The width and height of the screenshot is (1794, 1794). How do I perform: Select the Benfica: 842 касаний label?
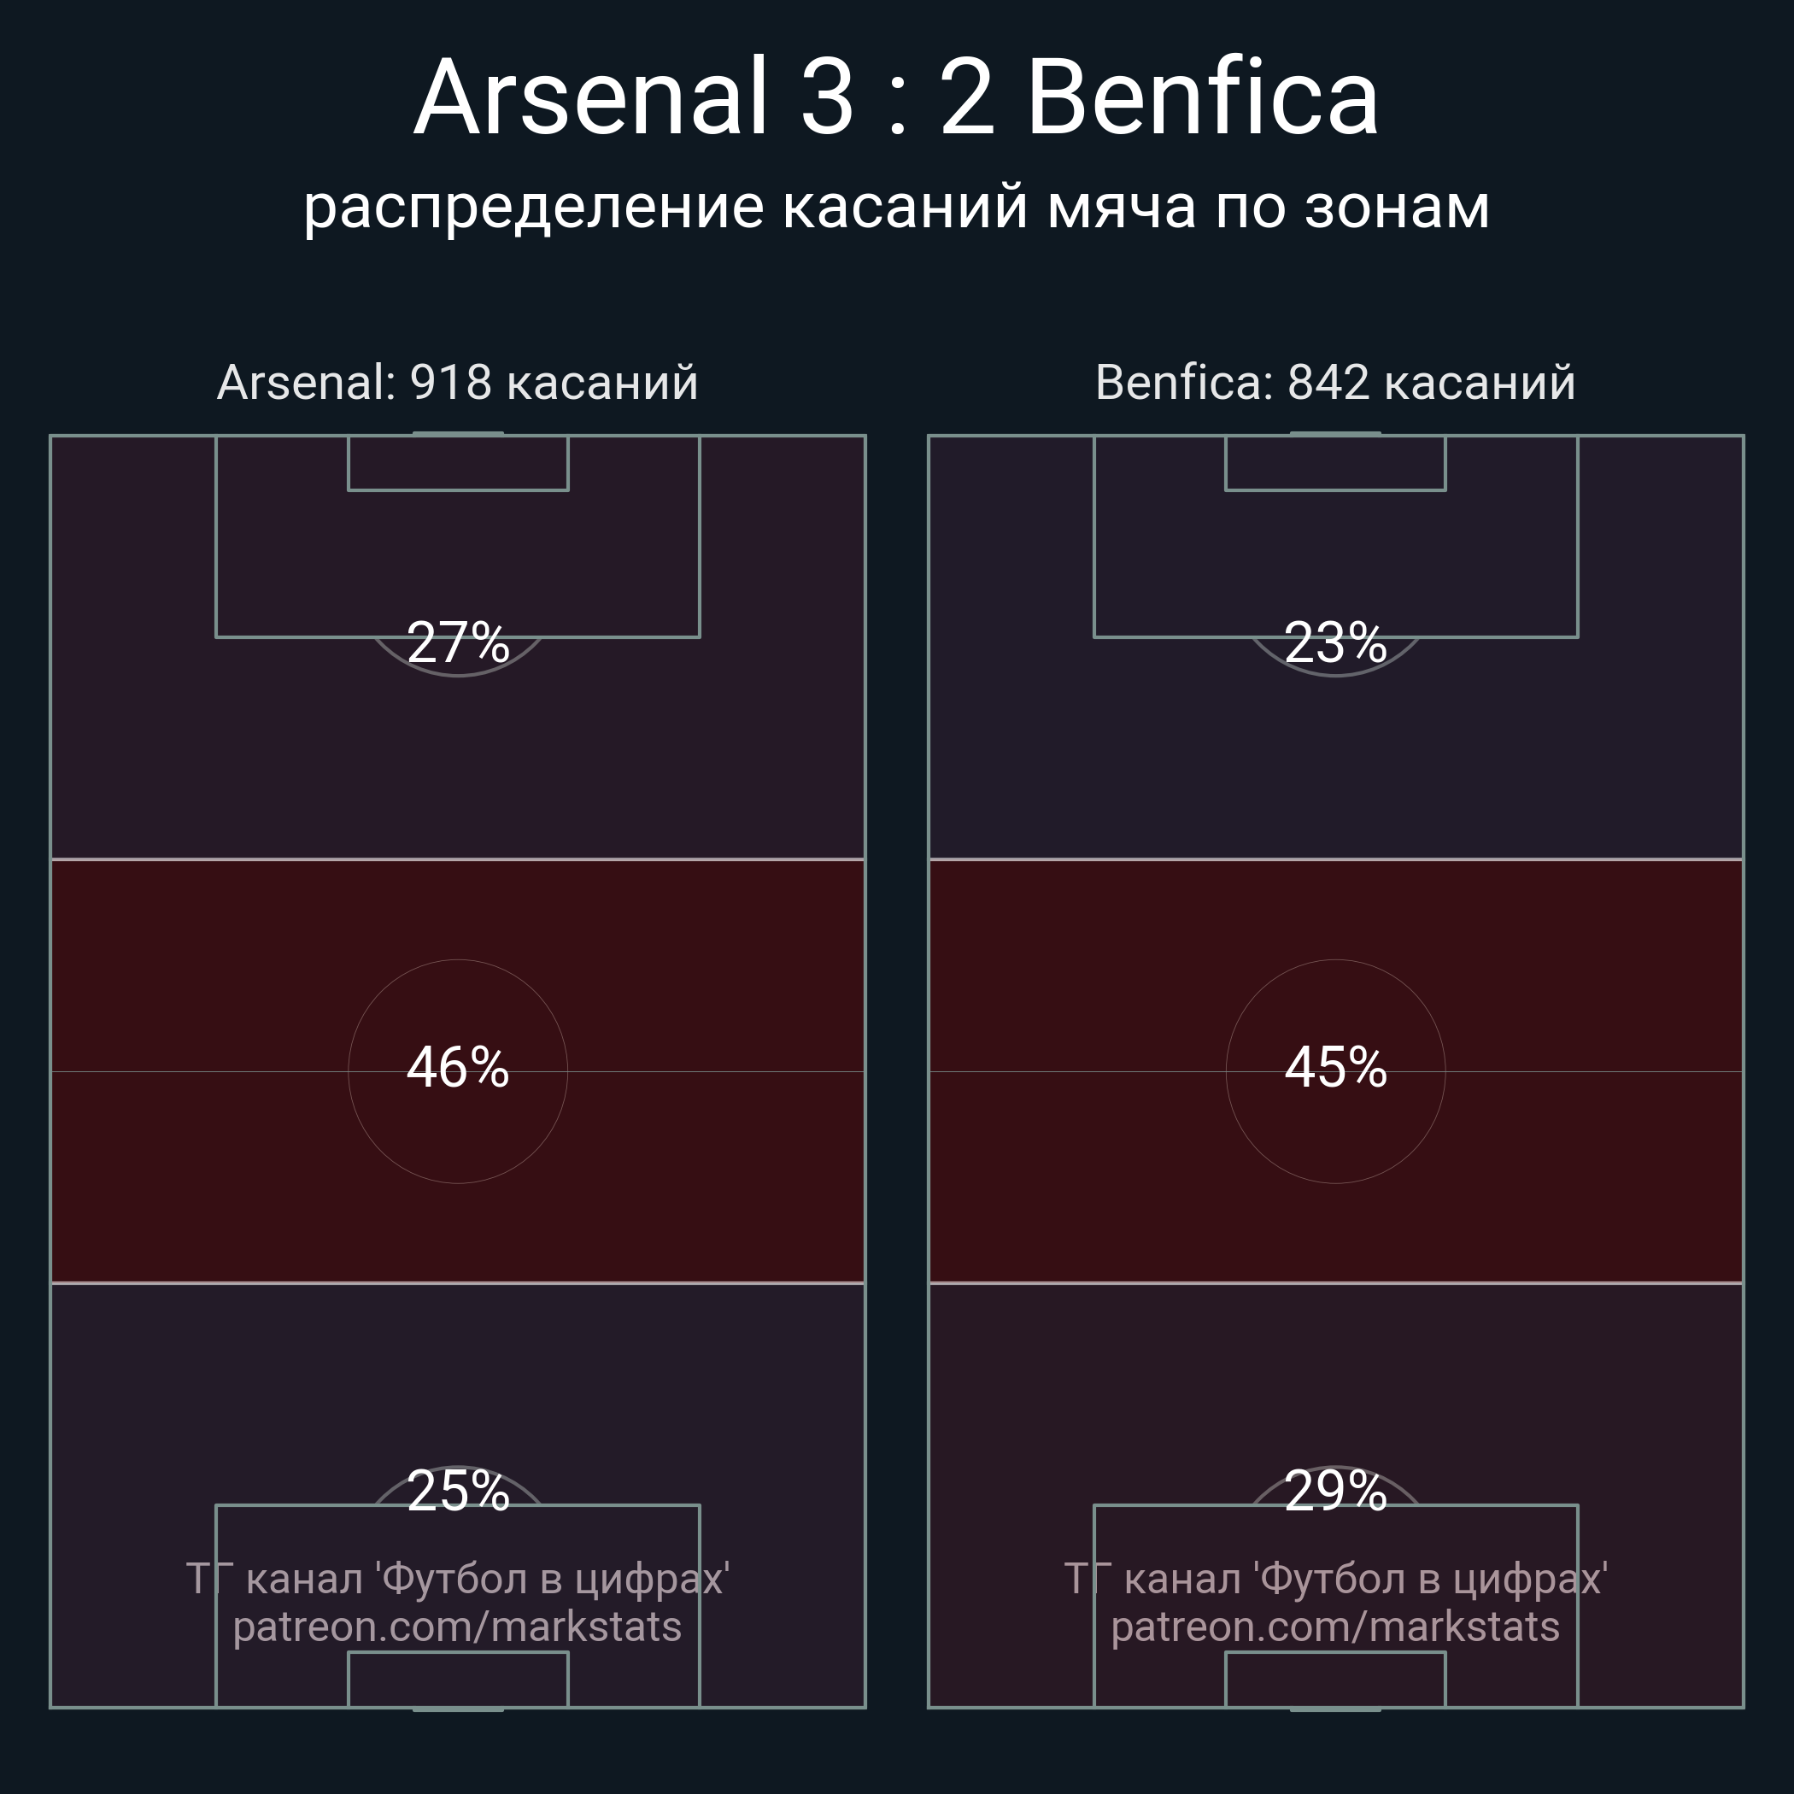click(x=1335, y=383)
